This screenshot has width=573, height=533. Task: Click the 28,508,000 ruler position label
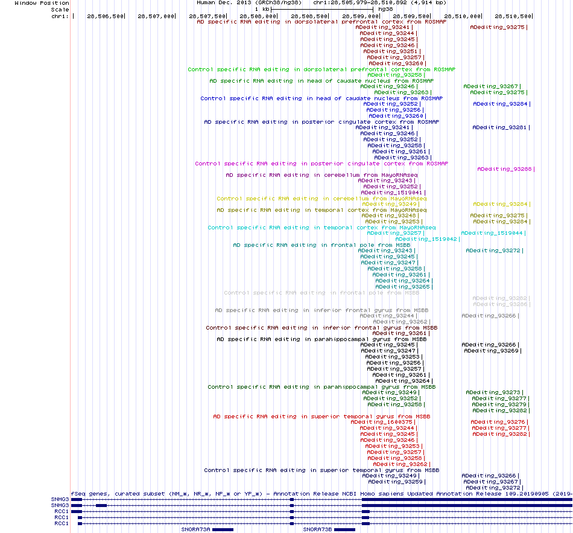click(x=258, y=16)
